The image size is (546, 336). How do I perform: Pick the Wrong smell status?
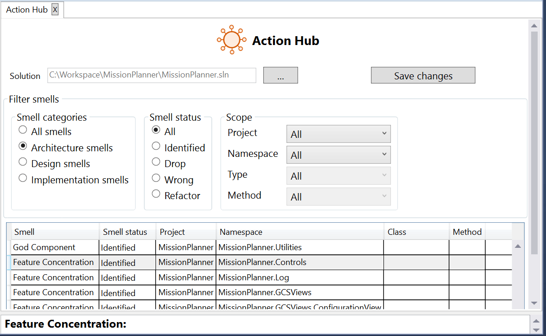[x=156, y=179]
